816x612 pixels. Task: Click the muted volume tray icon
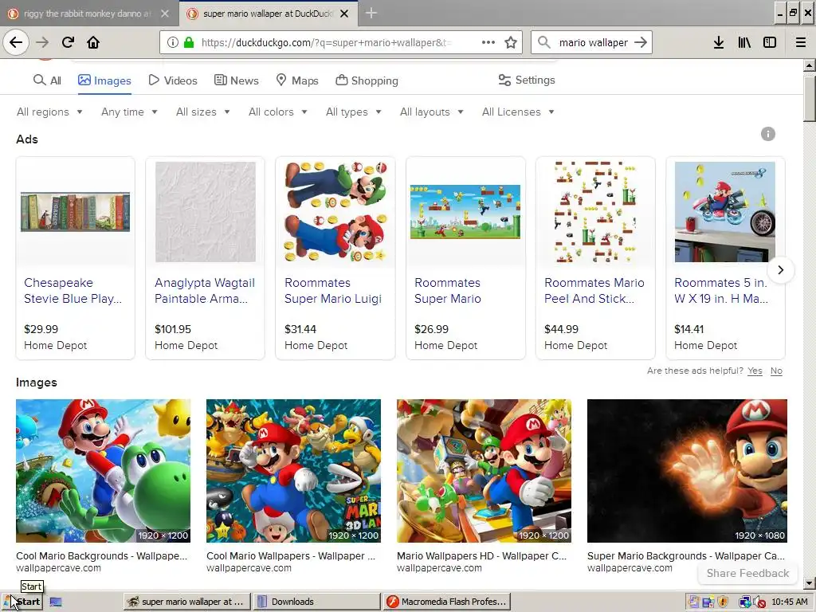pyautogui.click(x=759, y=602)
